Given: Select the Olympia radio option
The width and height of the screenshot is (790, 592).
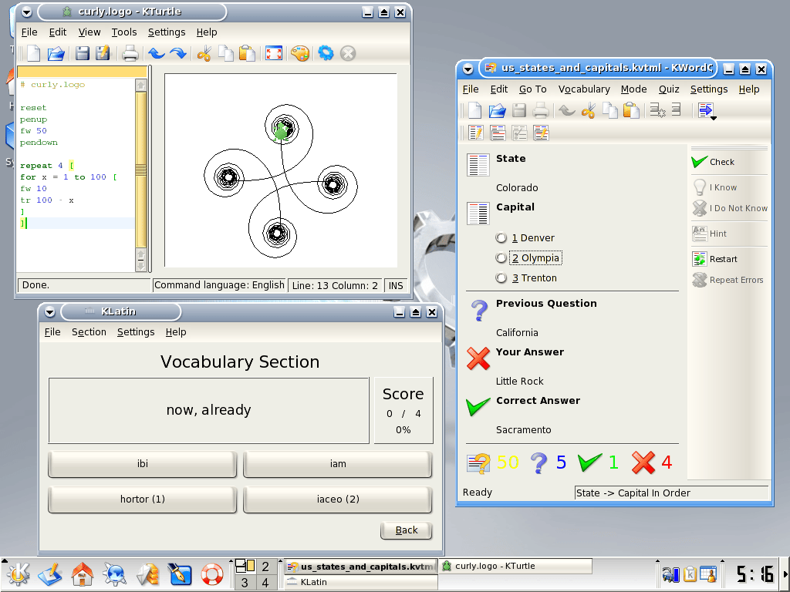Looking at the screenshot, I should tap(501, 258).
